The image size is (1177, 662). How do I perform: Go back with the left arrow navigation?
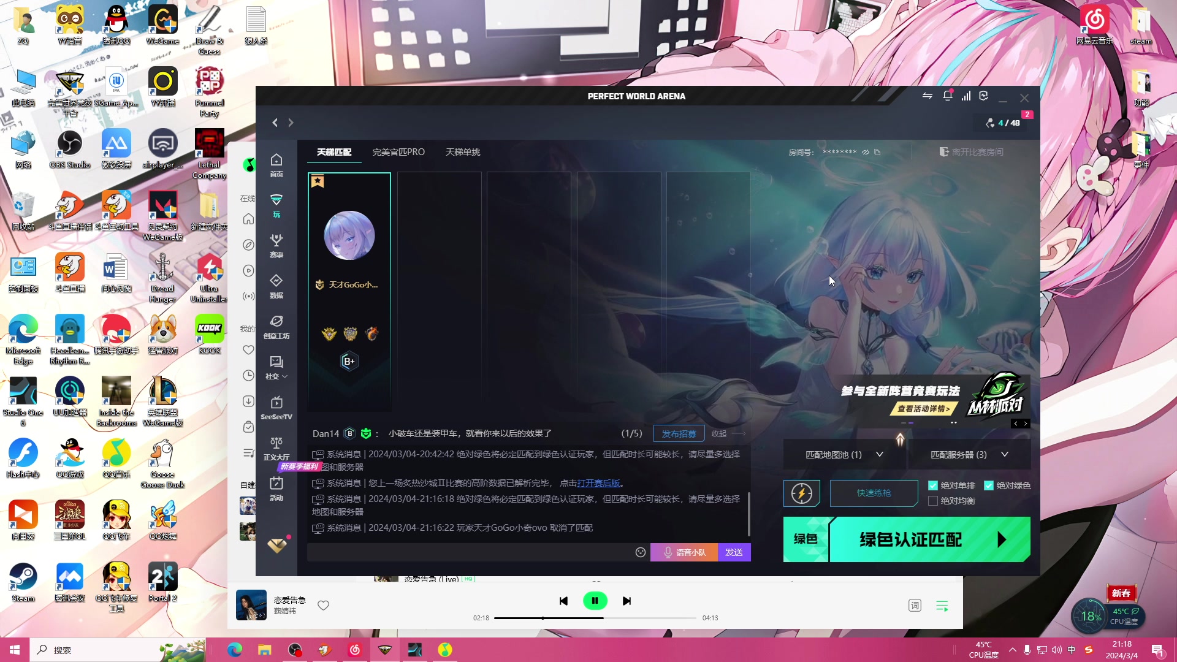coord(275,123)
